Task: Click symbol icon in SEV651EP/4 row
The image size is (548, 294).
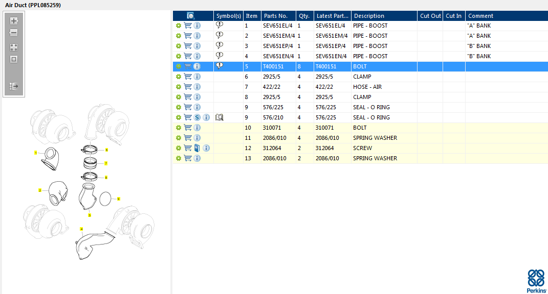Action: point(220,46)
